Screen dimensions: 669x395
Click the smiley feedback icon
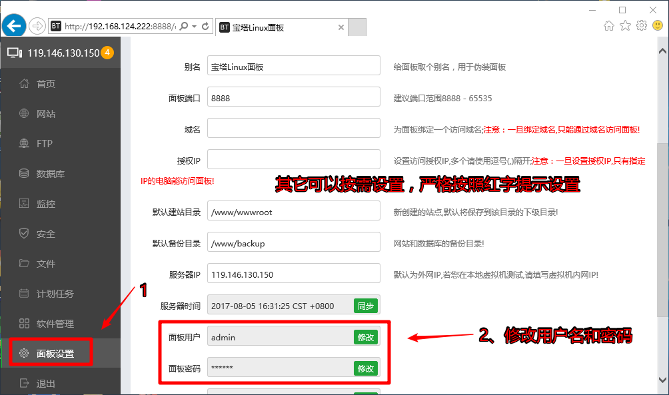658,25
